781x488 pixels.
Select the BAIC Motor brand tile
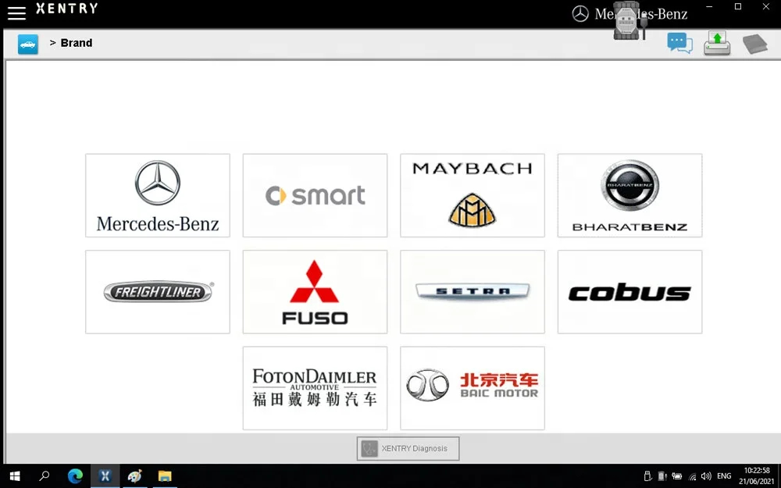[472, 388]
